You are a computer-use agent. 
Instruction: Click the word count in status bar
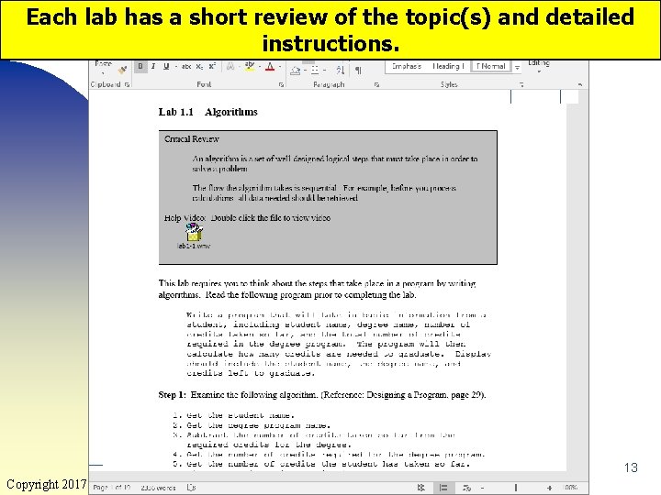pyautogui.click(x=158, y=488)
